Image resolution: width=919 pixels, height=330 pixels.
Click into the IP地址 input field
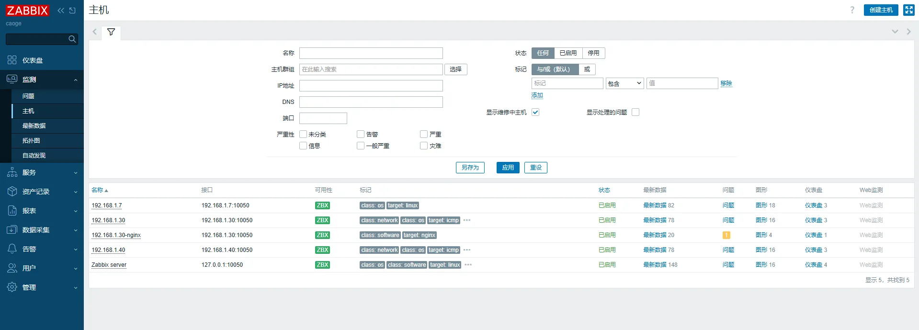(371, 86)
